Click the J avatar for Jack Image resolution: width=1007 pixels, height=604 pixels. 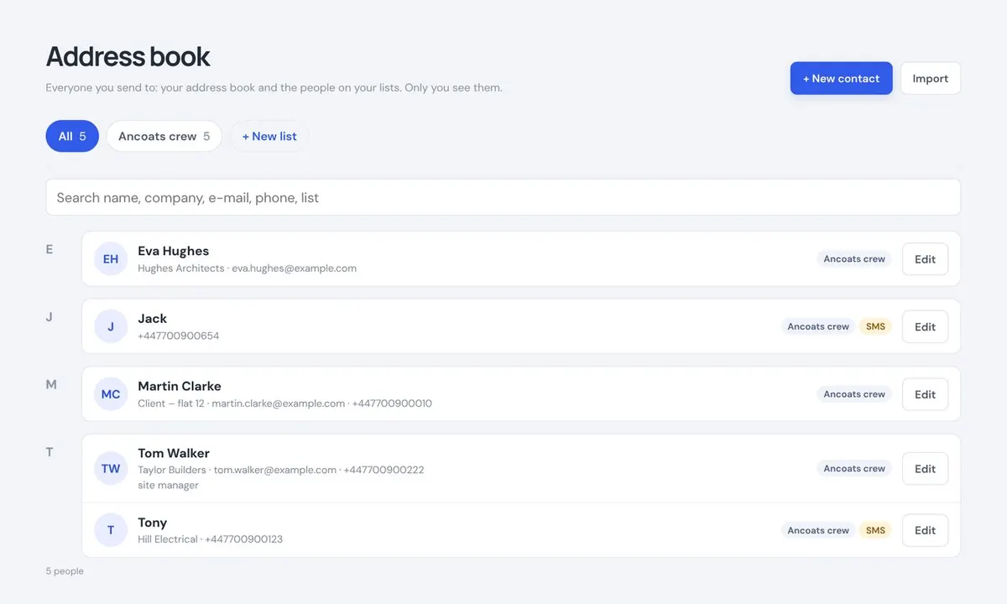click(x=111, y=326)
